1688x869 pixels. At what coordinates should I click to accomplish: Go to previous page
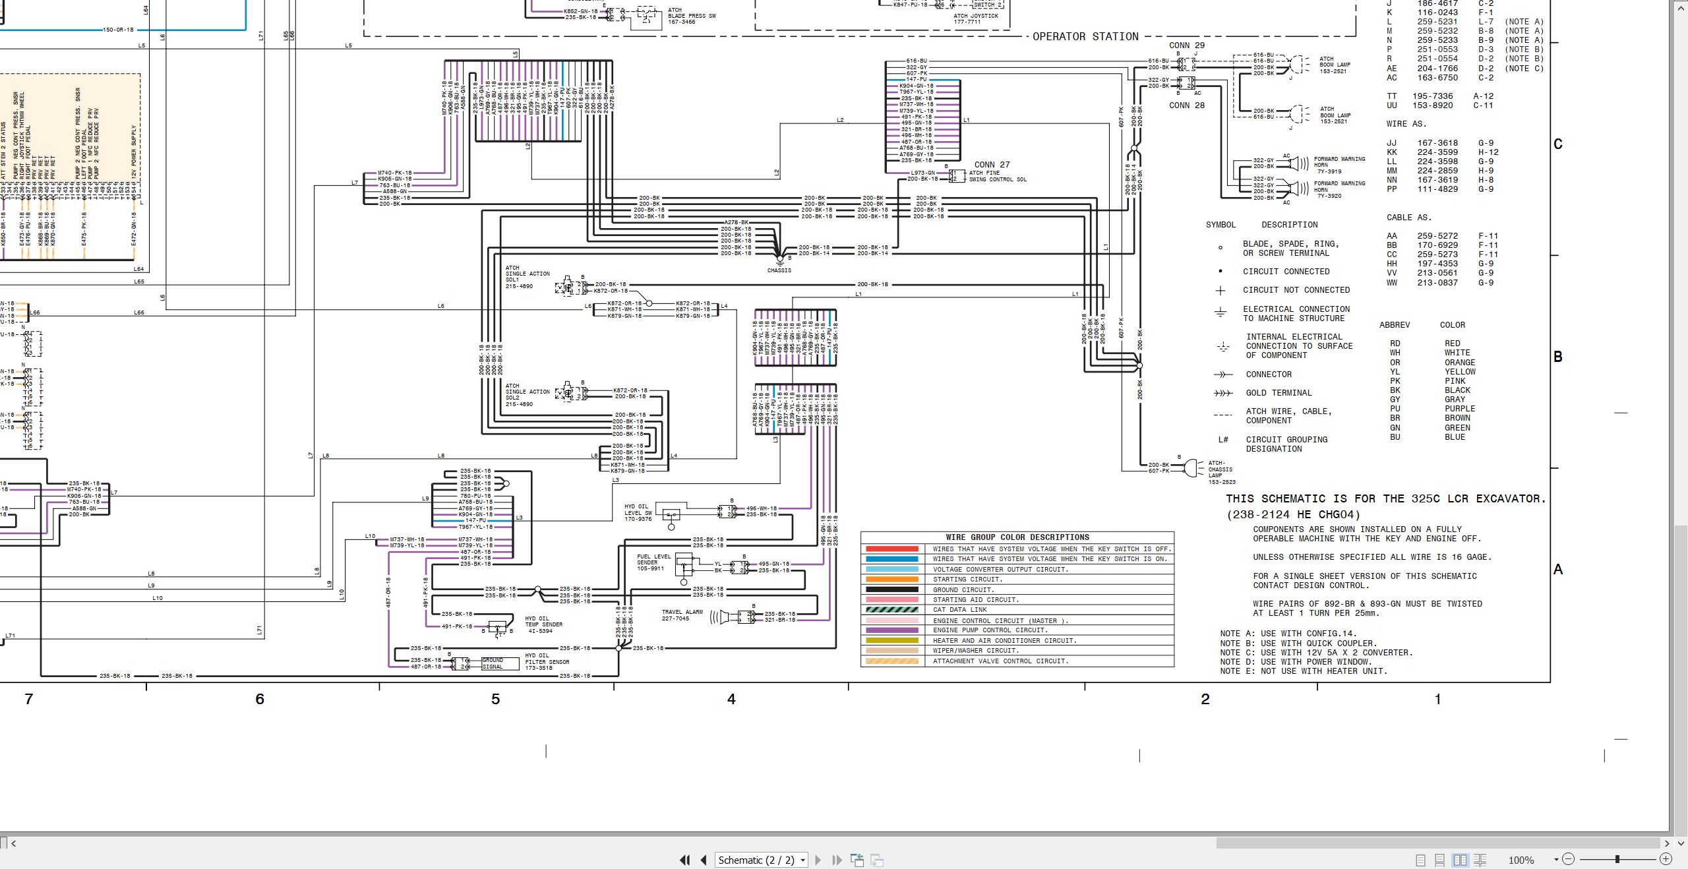pos(704,860)
